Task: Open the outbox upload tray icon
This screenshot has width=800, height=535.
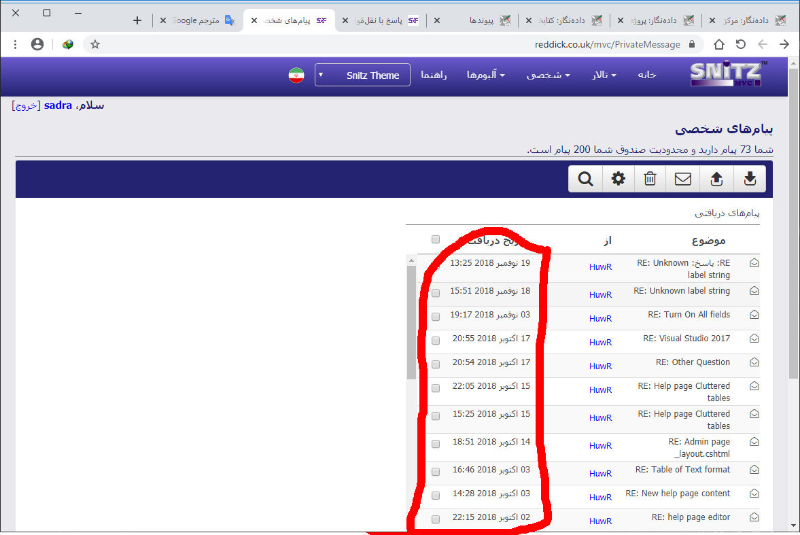Action: 716,179
